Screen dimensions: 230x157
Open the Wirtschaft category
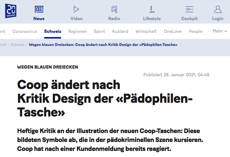click(146, 31)
